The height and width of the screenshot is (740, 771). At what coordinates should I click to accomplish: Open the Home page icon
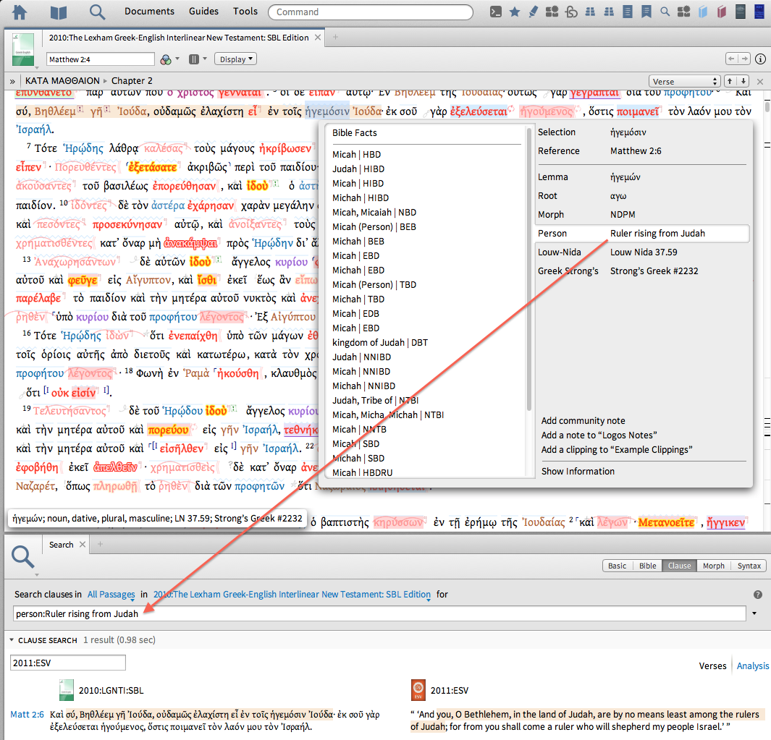[x=20, y=12]
